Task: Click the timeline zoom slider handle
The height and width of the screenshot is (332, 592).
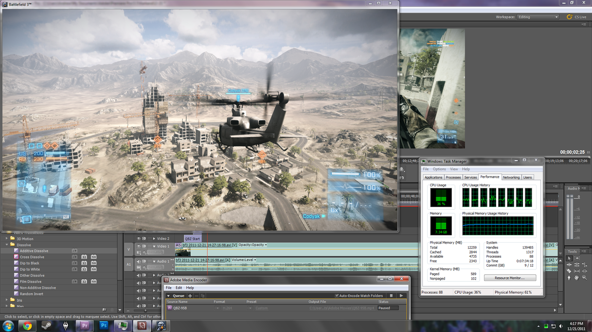Action: pyautogui.click(x=145, y=311)
